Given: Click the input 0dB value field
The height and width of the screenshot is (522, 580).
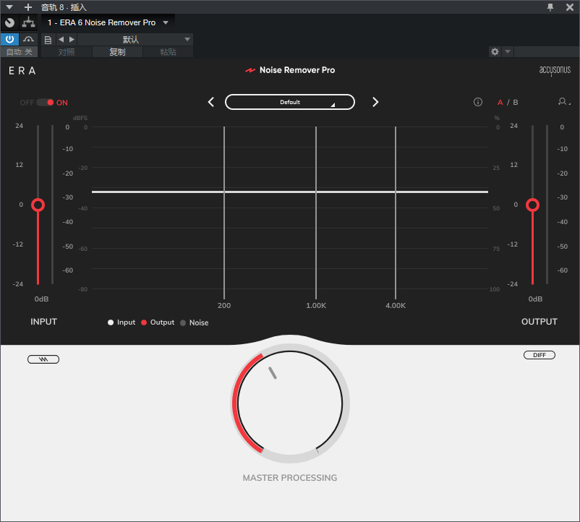Looking at the screenshot, I should pos(41,299).
